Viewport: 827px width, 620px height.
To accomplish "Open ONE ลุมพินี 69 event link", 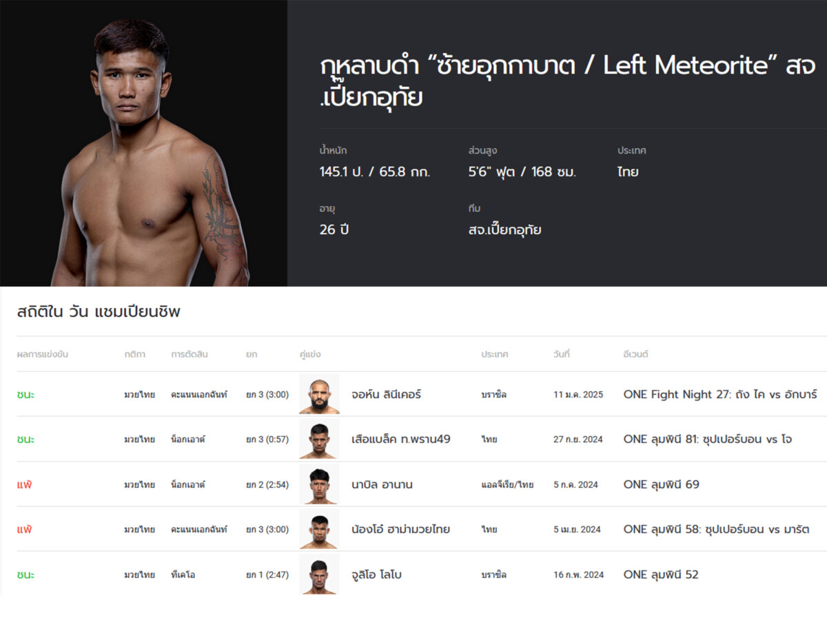I will click(661, 484).
